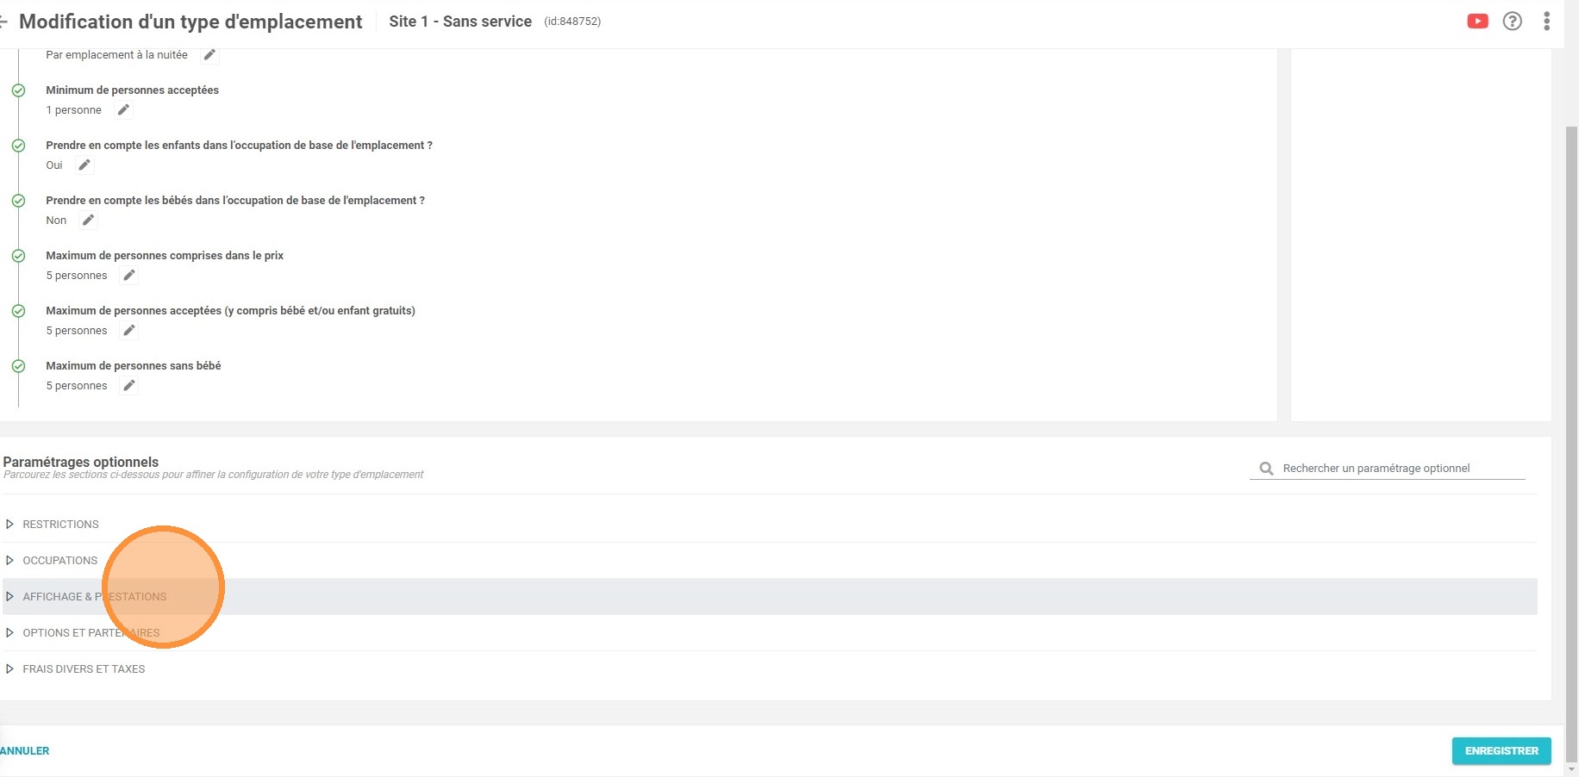This screenshot has height=777, width=1579.
Task: Edit 'Par emplacement à la nuitée' pencil
Action: click(x=209, y=54)
